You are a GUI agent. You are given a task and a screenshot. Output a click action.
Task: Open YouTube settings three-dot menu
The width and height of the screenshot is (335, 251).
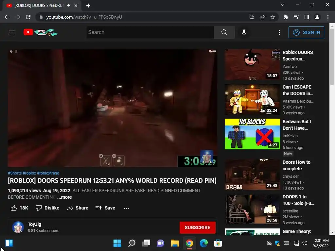(279, 32)
